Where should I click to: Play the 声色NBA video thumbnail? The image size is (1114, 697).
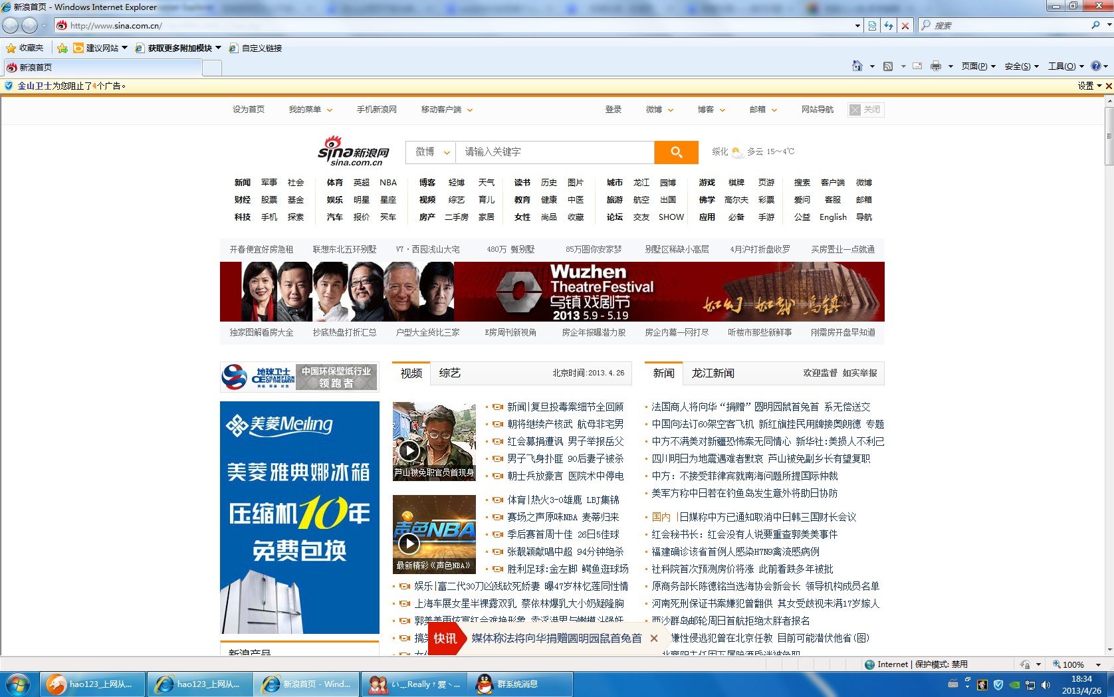(x=408, y=543)
